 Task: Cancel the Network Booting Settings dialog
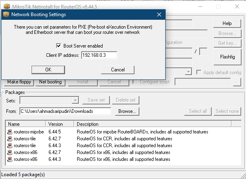click(x=118, y=70)
